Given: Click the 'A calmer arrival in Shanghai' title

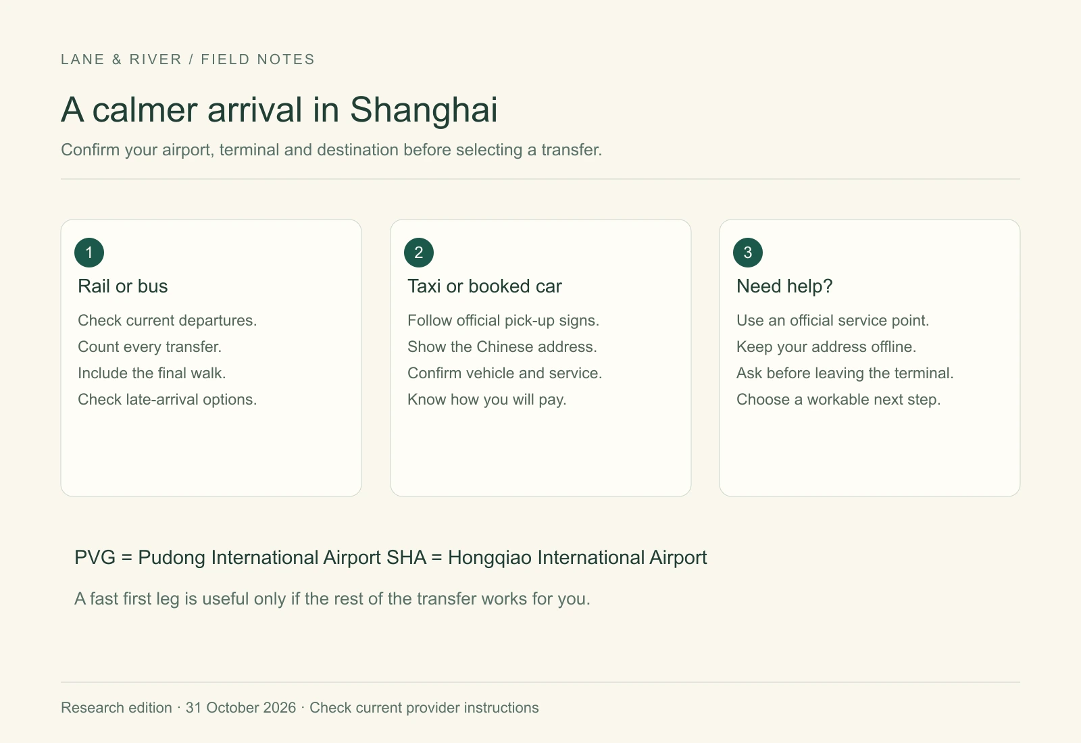Looking at the screenshot, I should pyautogui.click(x=280, y=109).
